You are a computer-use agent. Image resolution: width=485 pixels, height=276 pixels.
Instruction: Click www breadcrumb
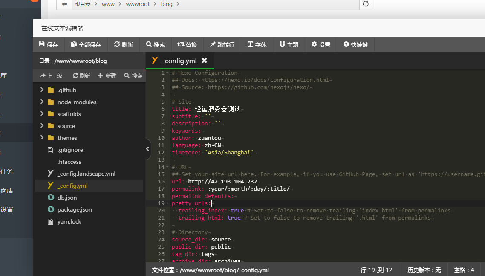click(x=108, y=4)
